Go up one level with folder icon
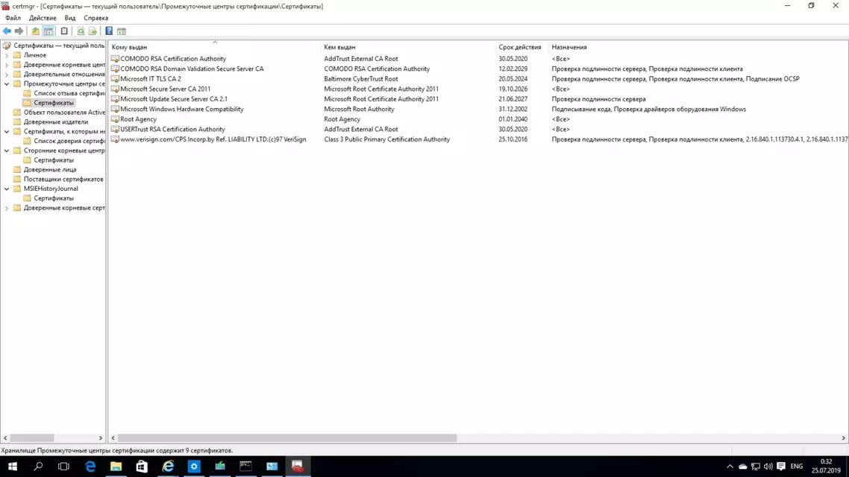Viewport: 849px width, 477px height. [x=35, y=31]
